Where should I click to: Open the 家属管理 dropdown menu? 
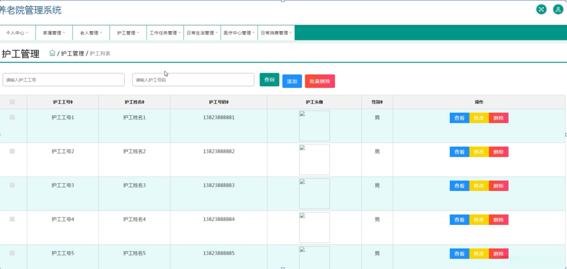pos(54,33)
